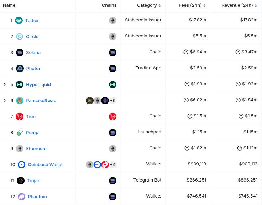Sort by Fees (24h) column header

click(192, 5)
